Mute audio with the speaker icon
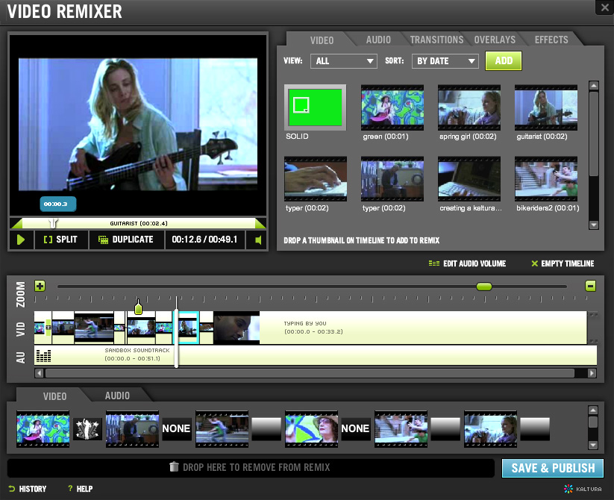Image resolution: width=614 pixels, height=500 pixels. click(257, 240)
